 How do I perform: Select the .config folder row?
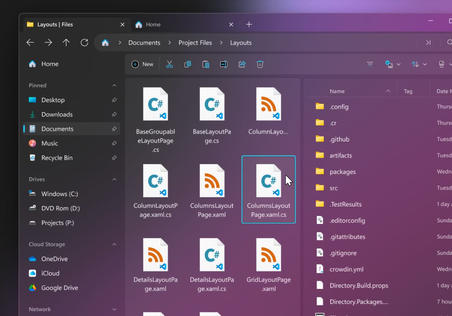coord(380,107)
